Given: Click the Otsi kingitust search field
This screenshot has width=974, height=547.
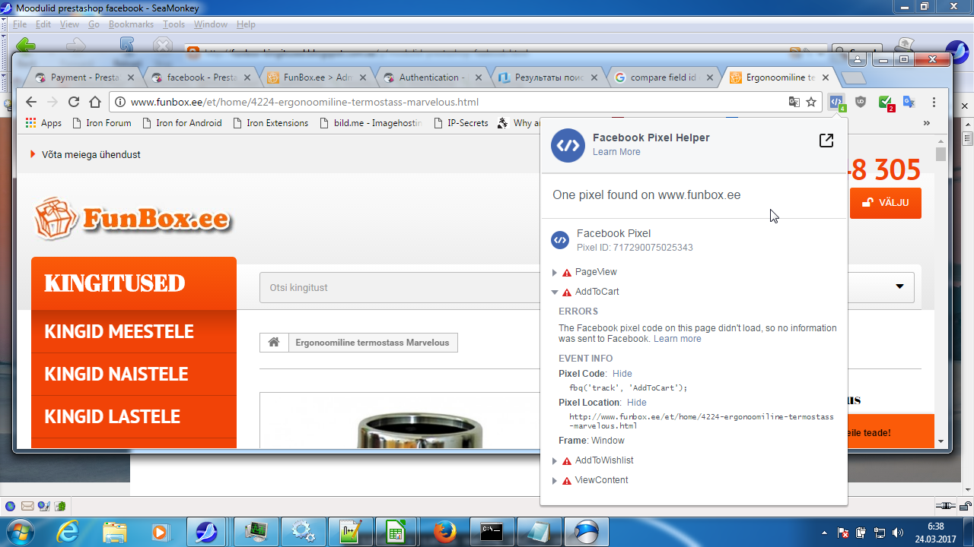Looking at the screenshot, I should [399, 288].
